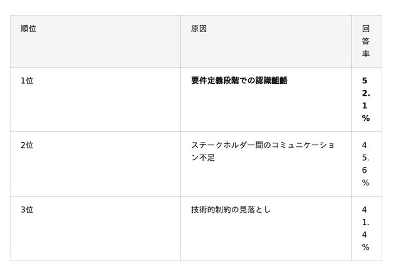Click the percent sign in 41.4% cell
The width and height of the screenshot is (401, 276).
point(366,247)
